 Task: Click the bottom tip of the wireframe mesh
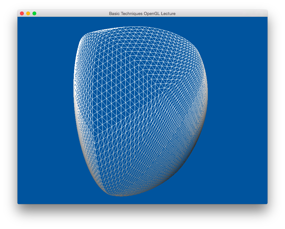(x=120, y=195)
